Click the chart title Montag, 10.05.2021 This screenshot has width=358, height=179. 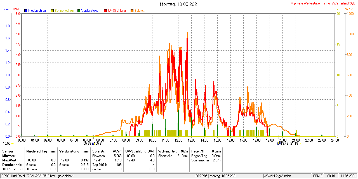click(180, 4)
